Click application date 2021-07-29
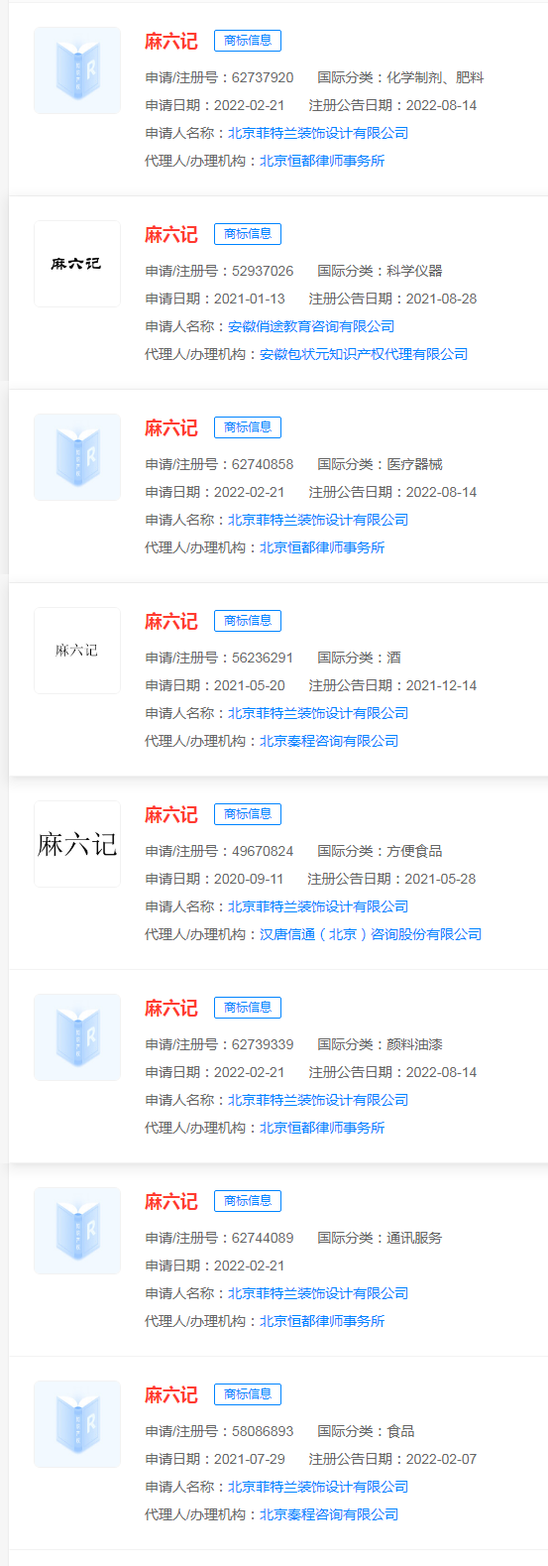 coord(250,1459)
